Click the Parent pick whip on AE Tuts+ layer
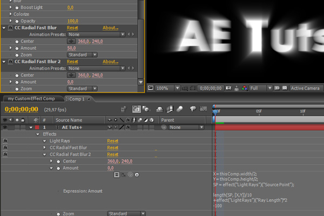 coord(164,127)
